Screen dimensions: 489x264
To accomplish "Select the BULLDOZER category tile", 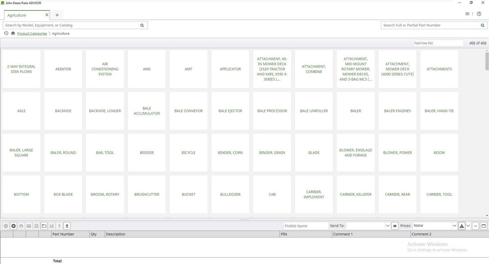I will (x=230, y=194).
